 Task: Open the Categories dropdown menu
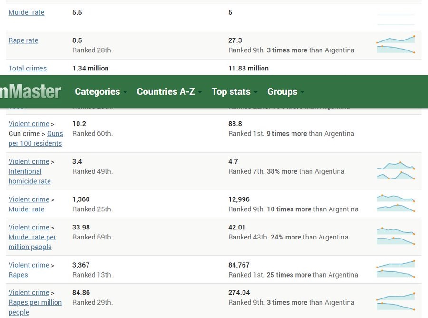tap(100, 92)
